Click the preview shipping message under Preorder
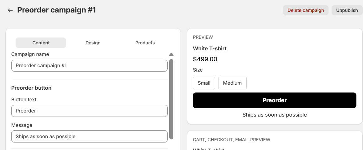The height and width of the screenshot is (150, 363). [274, 115]
